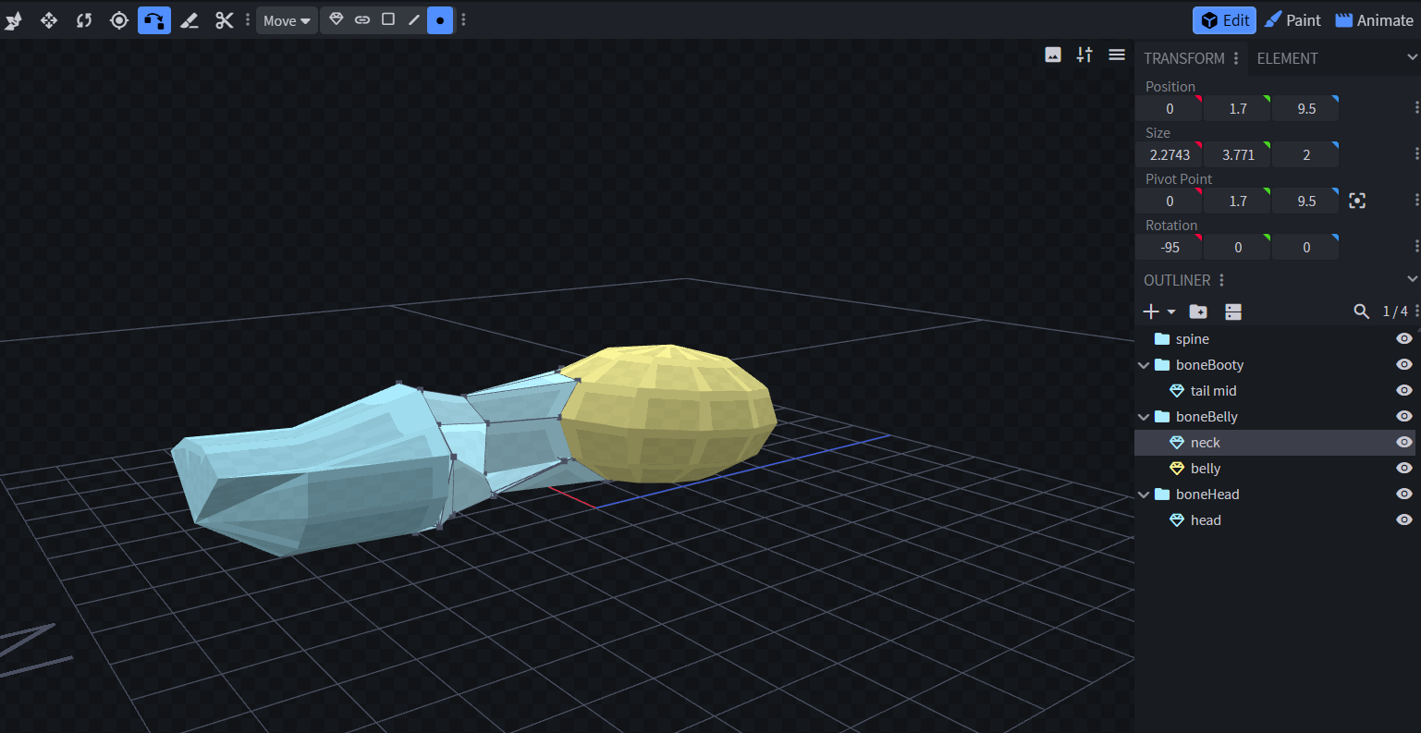Toggle visibility of spine group

[x=1404, y=339]
